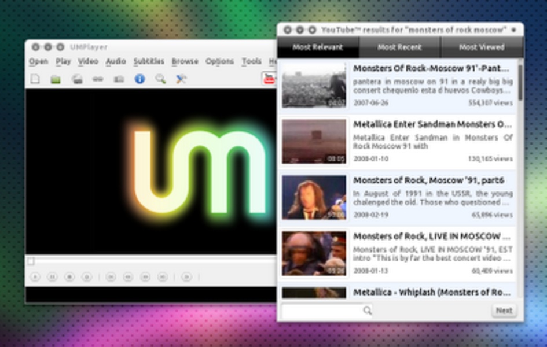Click the blank page open-file icon in UMPlayer toolbar
Viewport: 547px width, 347px height.
pos(35,79)
